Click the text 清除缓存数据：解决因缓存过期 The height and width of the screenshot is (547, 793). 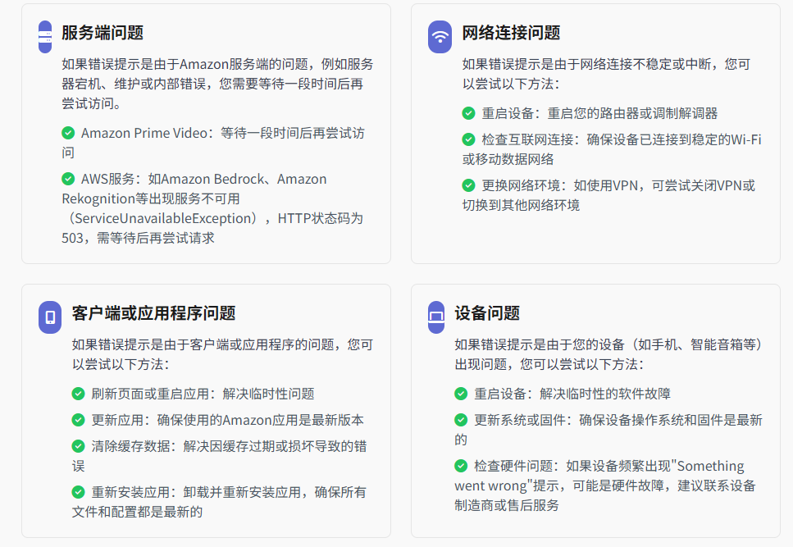tap(220, 456)
